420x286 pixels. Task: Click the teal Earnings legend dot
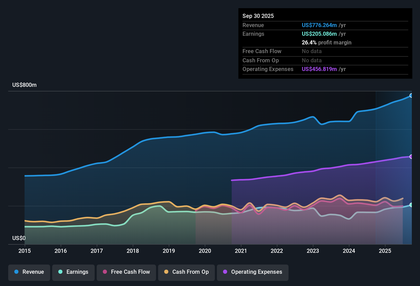[x=60, y=272]
